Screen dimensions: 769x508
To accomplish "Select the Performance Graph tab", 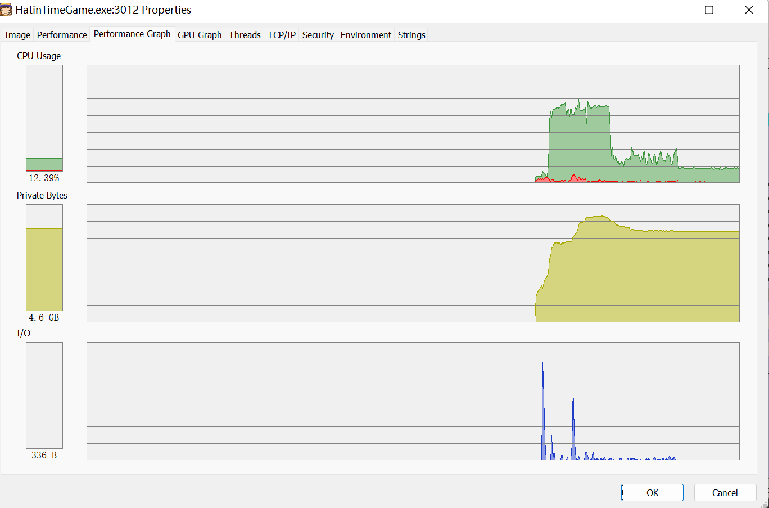I will click(x=132, y=34).
